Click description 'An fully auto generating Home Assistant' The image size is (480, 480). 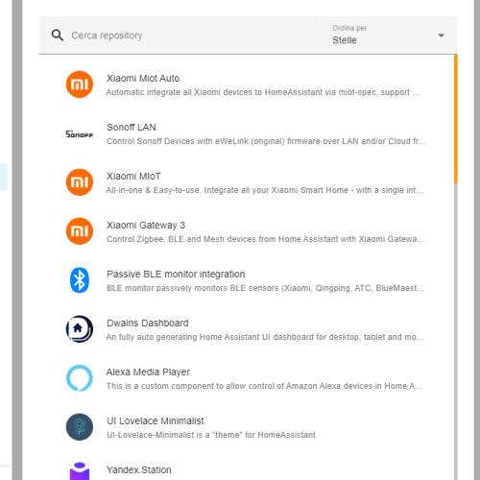click(265, 337)
